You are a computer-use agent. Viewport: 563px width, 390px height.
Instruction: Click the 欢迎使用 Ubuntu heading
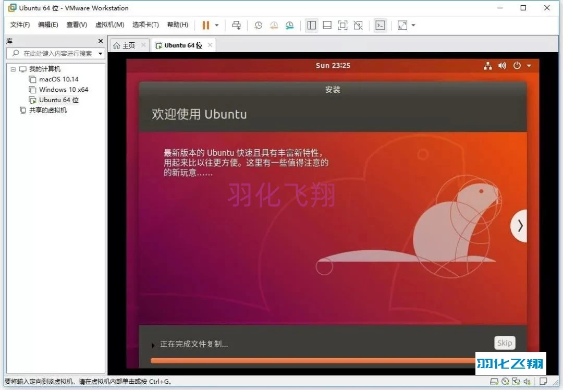click(x=199, y=114)
